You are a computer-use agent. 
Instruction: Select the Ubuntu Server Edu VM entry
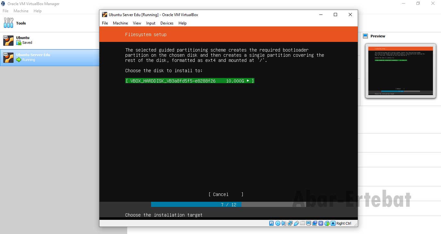[50, 57]
